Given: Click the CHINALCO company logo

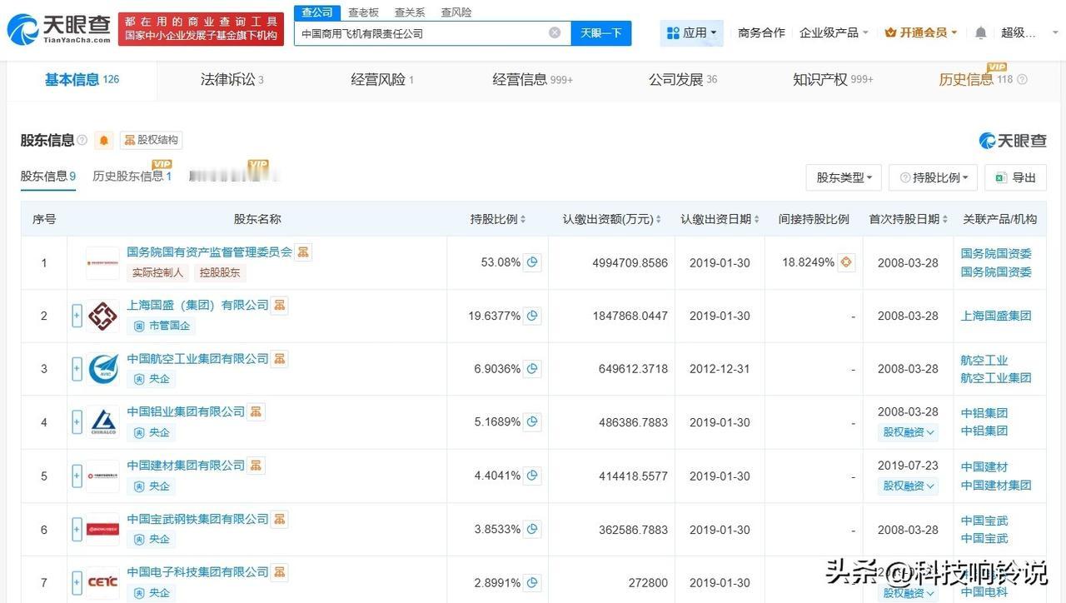Looking at the screenshot, I should (x=102, y=422).
